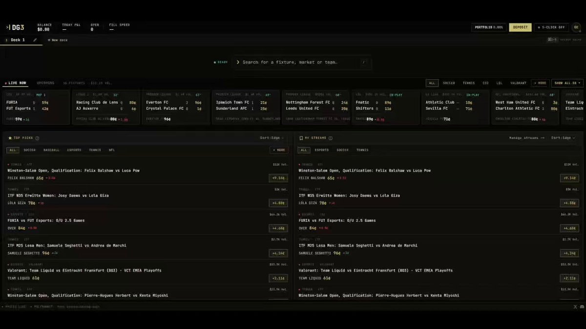
Task: Click the +2.11¢ edge button in My Streams
Action: coord(569,278)
